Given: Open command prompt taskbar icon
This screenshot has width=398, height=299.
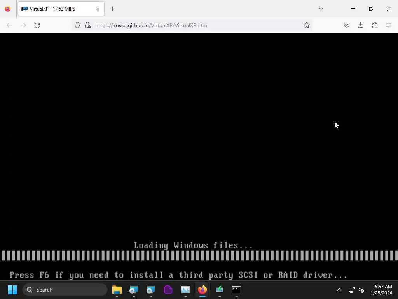Looking at the screenshot, I should click(236, 290).
